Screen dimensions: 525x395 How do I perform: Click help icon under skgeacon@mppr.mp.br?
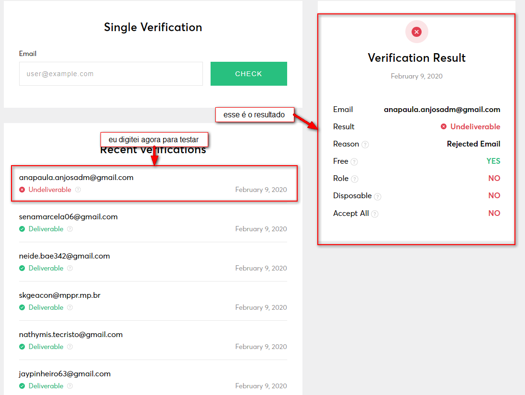point(70,307)
